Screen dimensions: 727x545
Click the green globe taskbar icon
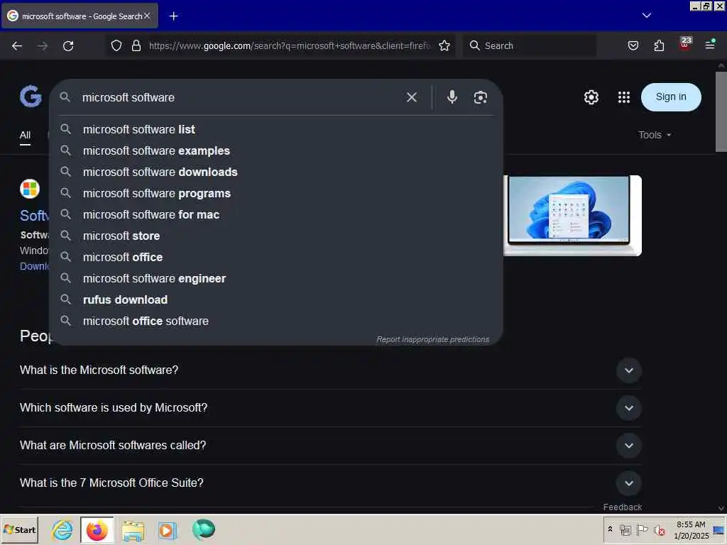204,529
